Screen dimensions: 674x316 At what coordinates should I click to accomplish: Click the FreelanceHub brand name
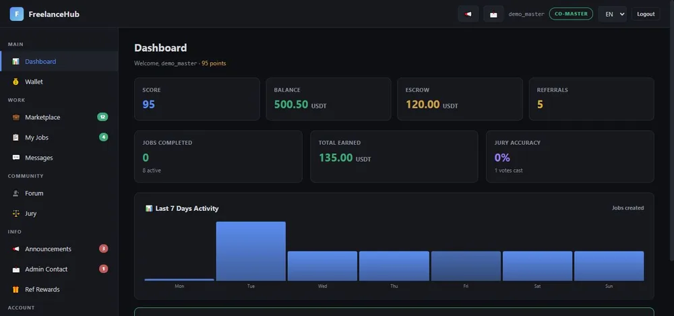54,14
